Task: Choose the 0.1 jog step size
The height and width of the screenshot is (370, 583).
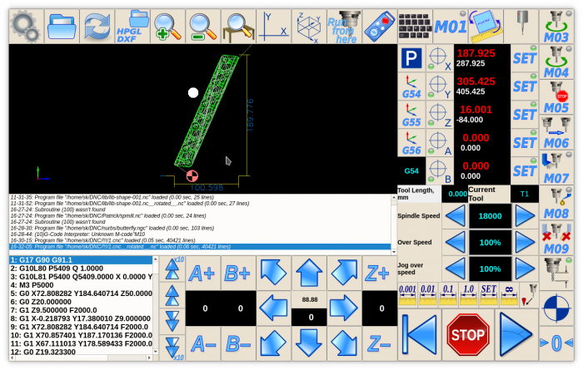Action: pyautogui.click(x=448, y=292)
